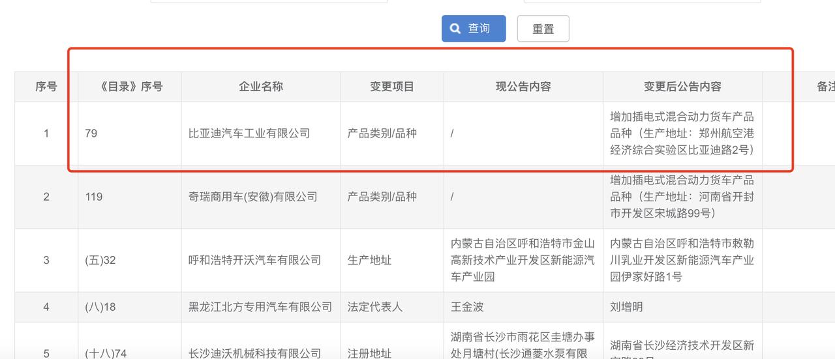Click 产品类别/品种 cell in 奇瑞 row

click(392, 197)
